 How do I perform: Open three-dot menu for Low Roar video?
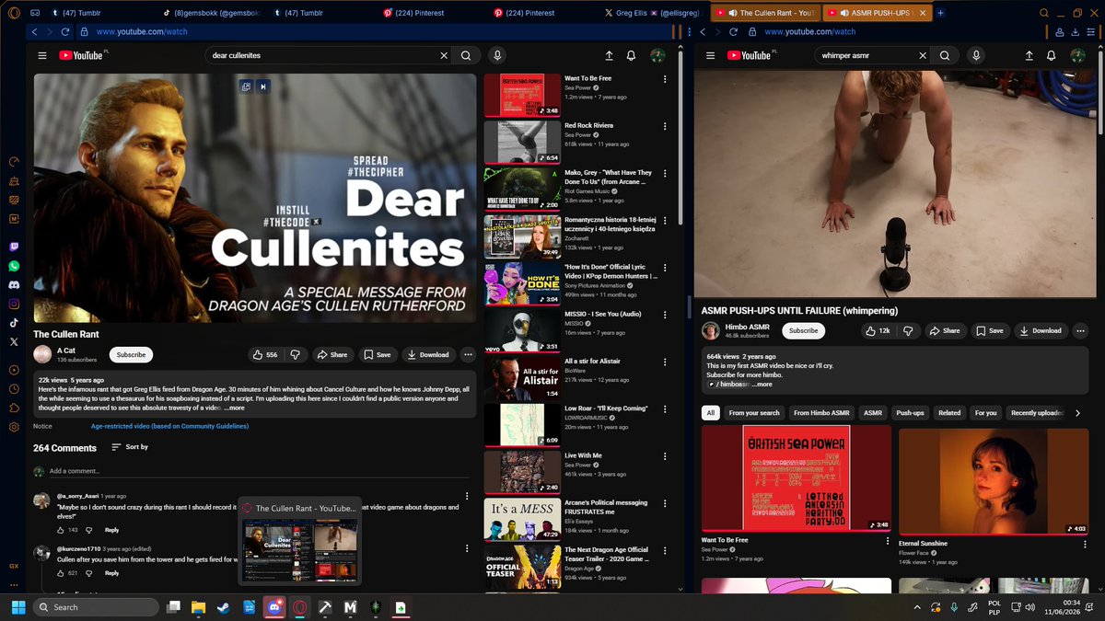point(665,410)
